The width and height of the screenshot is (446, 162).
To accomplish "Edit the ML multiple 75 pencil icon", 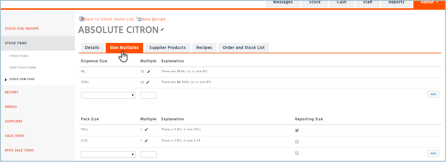I will pyautogui.click(x=149, y=71).
